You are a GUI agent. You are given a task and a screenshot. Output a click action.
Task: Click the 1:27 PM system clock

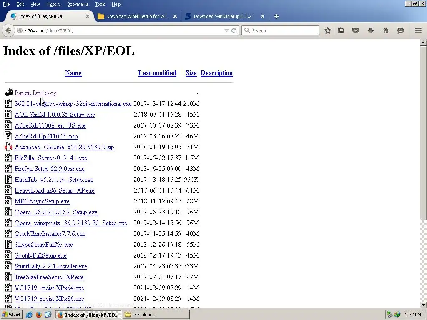click(413, 315)
